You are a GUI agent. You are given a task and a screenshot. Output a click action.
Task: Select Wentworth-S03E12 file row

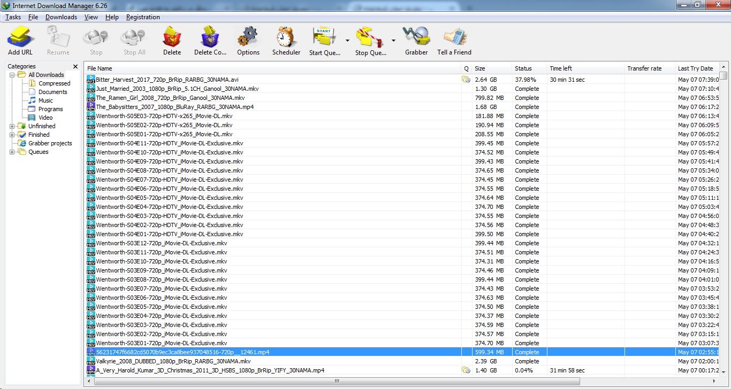401,243
